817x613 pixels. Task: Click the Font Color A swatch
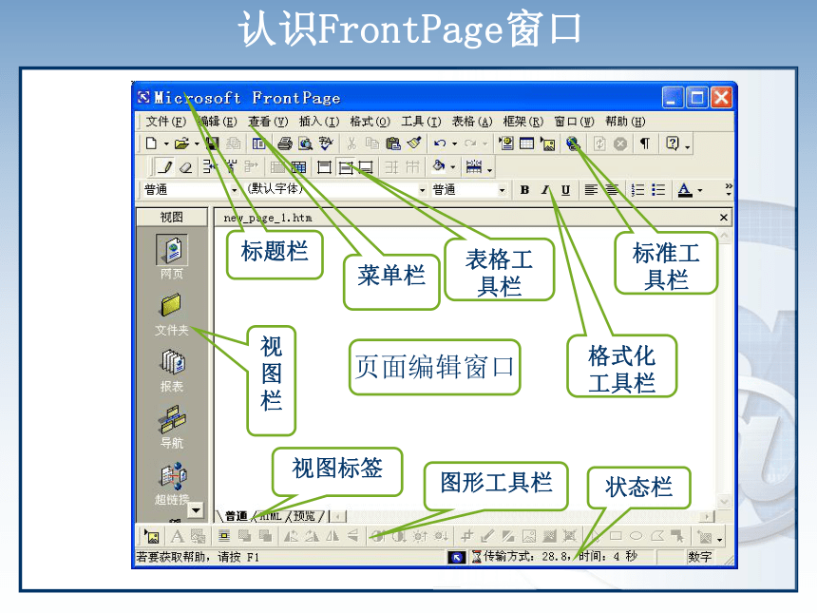(685, 190)
